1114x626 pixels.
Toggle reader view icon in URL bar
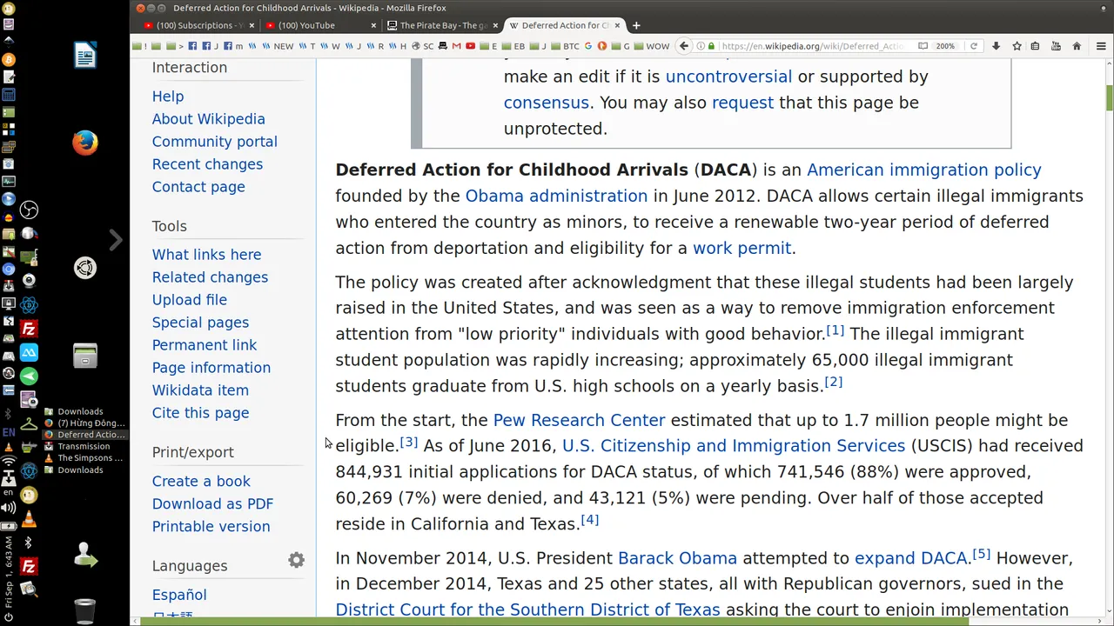pyautogui.click(x=923, y=46)
